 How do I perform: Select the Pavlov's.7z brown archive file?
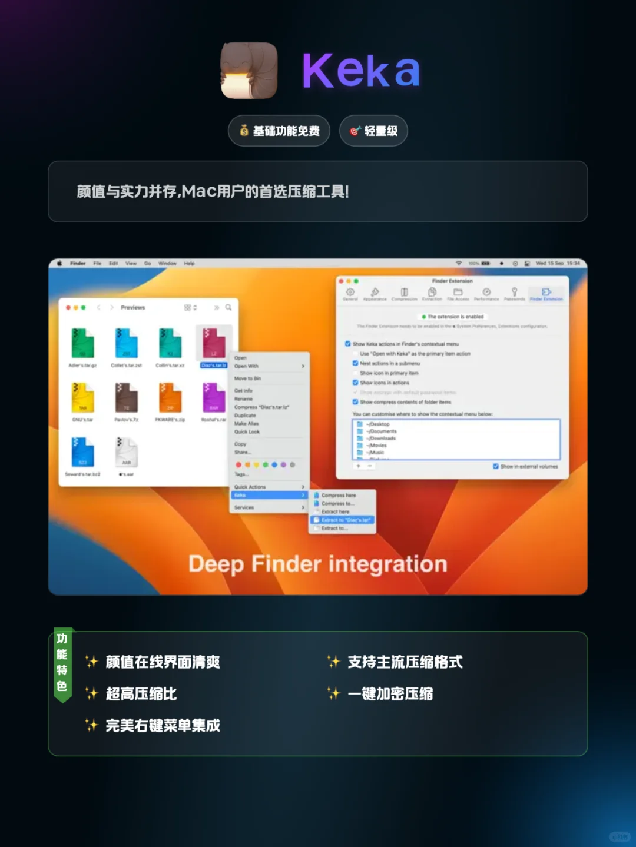pyautogui.click(x=126, y=398)
